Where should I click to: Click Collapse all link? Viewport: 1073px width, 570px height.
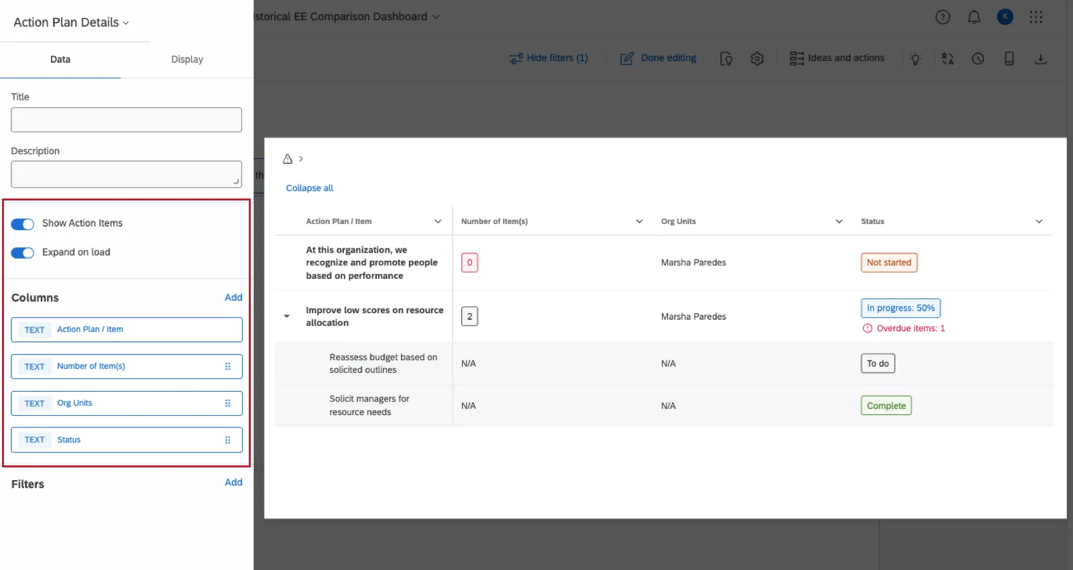309,188
